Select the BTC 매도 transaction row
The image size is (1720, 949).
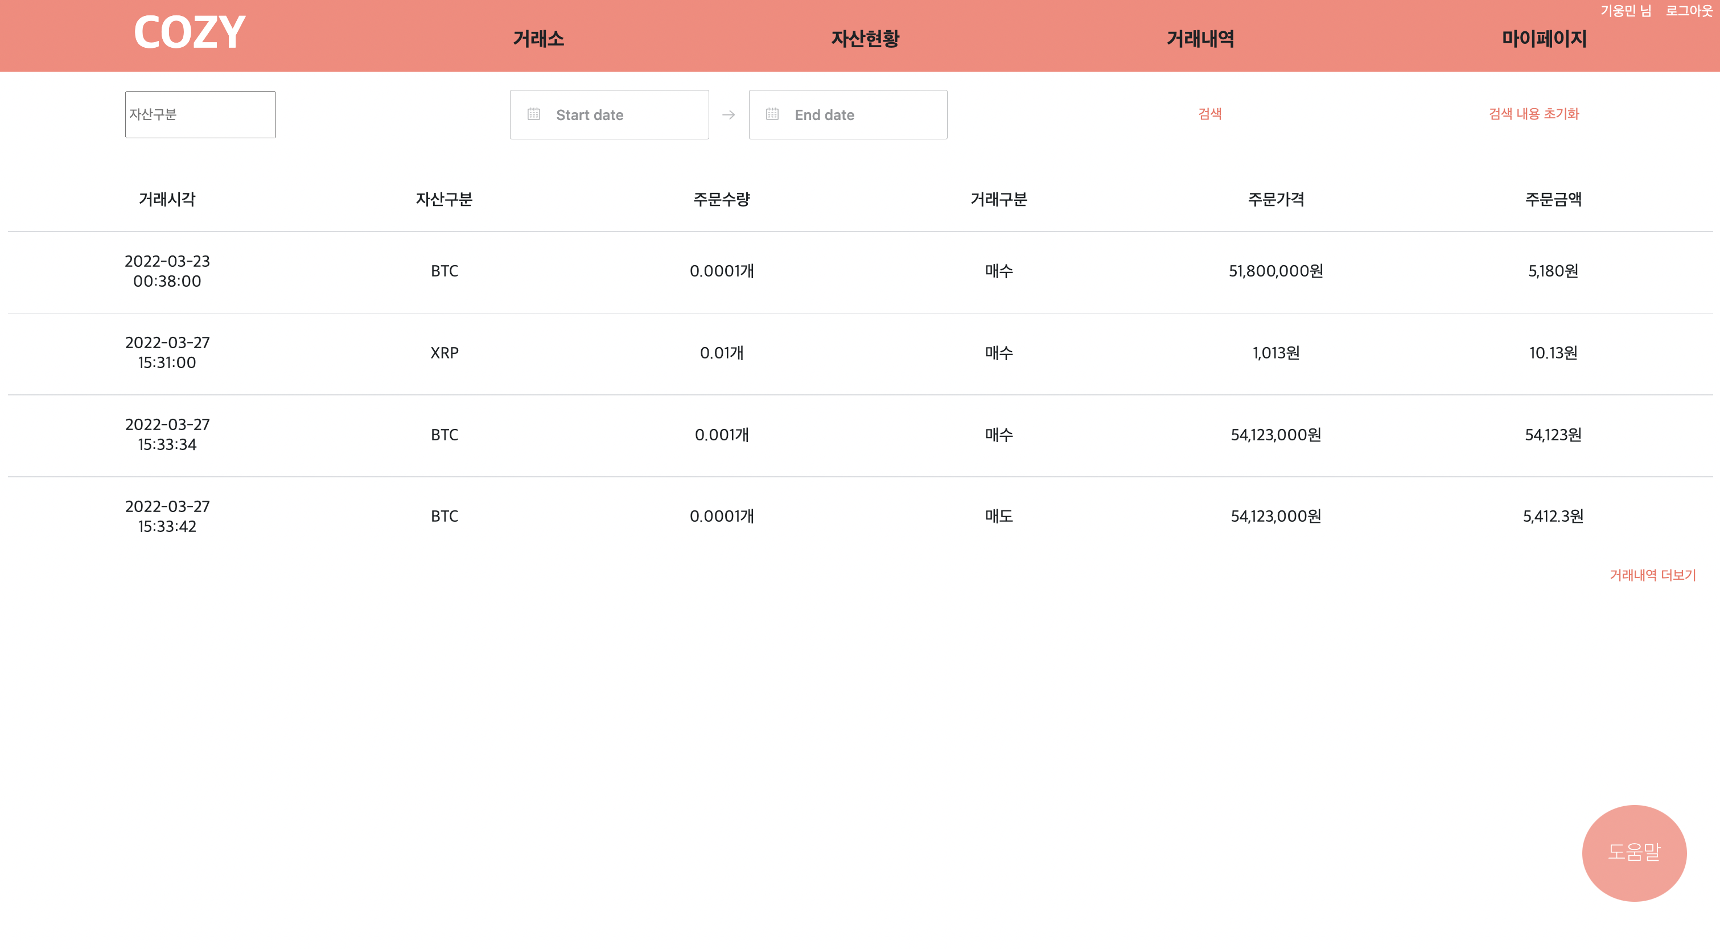pos(860,515)
